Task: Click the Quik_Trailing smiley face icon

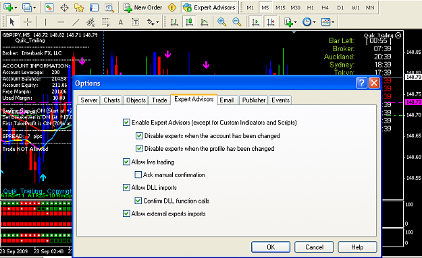Action: [x=398, y=35]
